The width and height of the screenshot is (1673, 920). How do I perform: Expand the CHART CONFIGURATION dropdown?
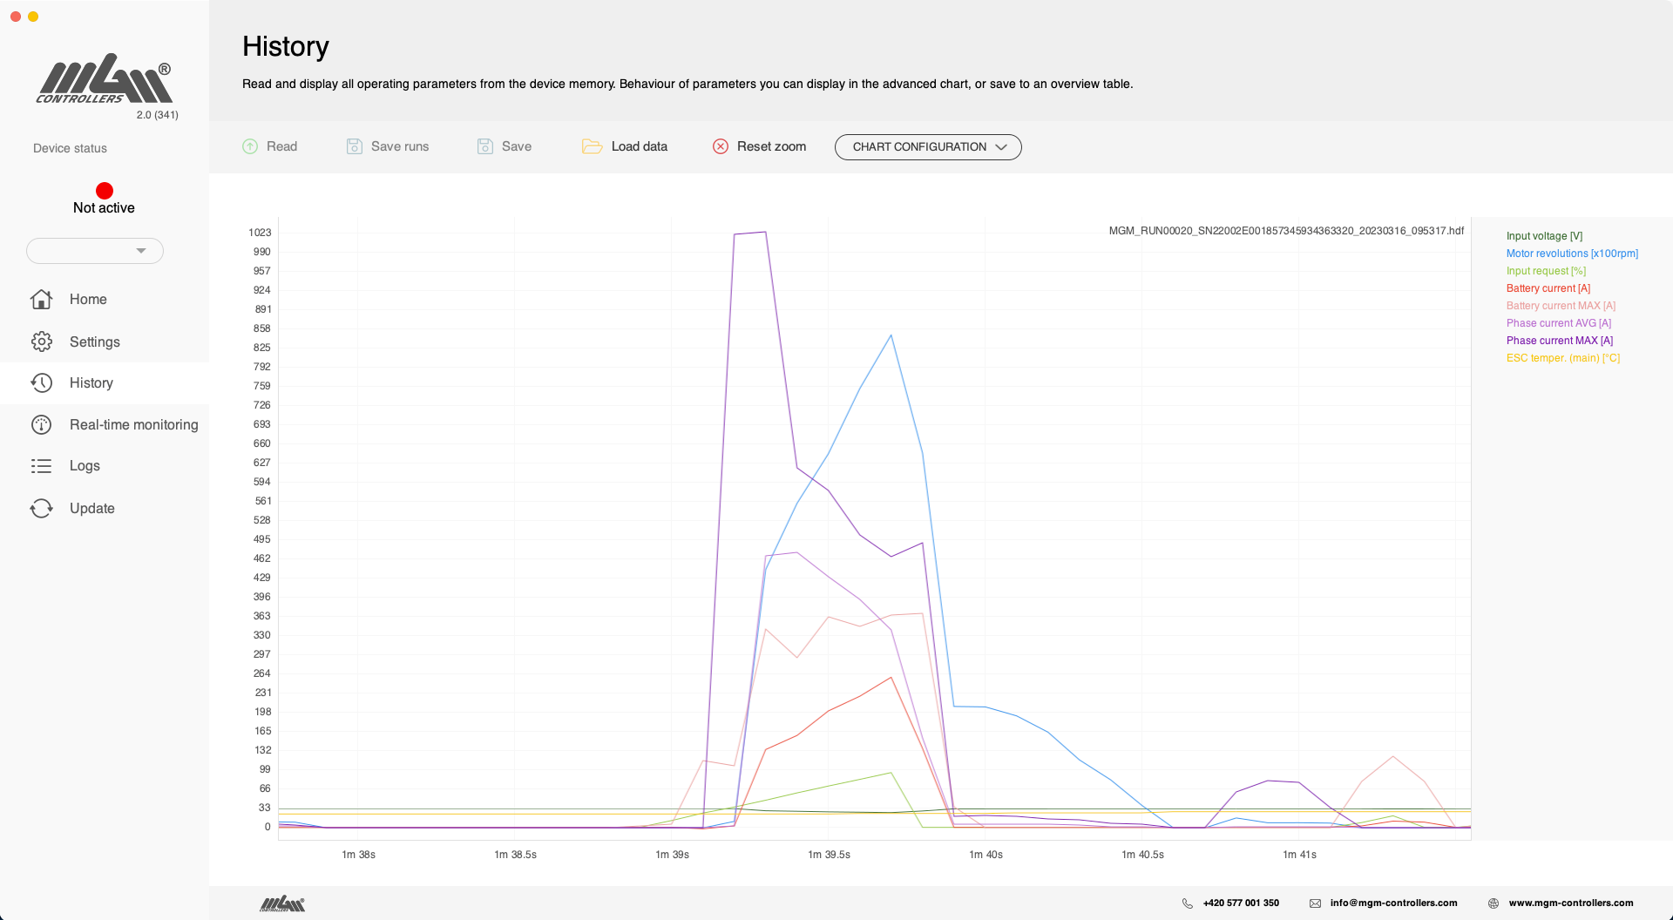tap(928, 147)
